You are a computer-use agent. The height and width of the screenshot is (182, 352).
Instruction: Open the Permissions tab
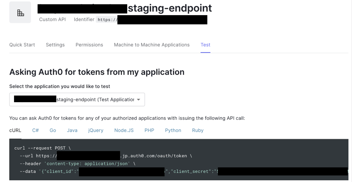coord(89,45)
